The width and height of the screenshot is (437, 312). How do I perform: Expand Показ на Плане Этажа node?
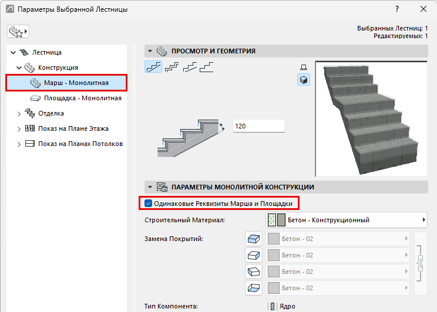click(19, 129)
